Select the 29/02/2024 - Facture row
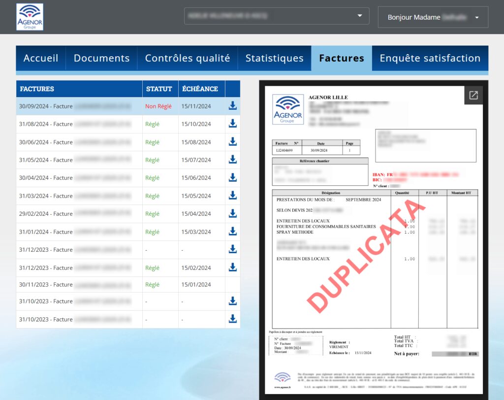 click(x=128, y=214)
